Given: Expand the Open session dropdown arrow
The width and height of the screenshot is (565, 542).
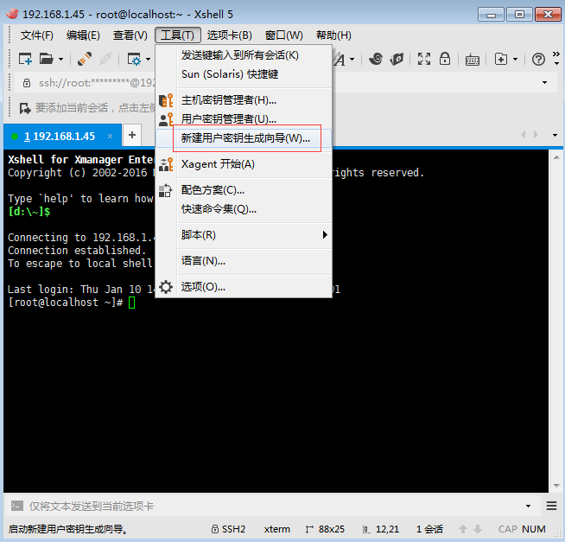Looking at the screenshot, I should pos(60,59).
